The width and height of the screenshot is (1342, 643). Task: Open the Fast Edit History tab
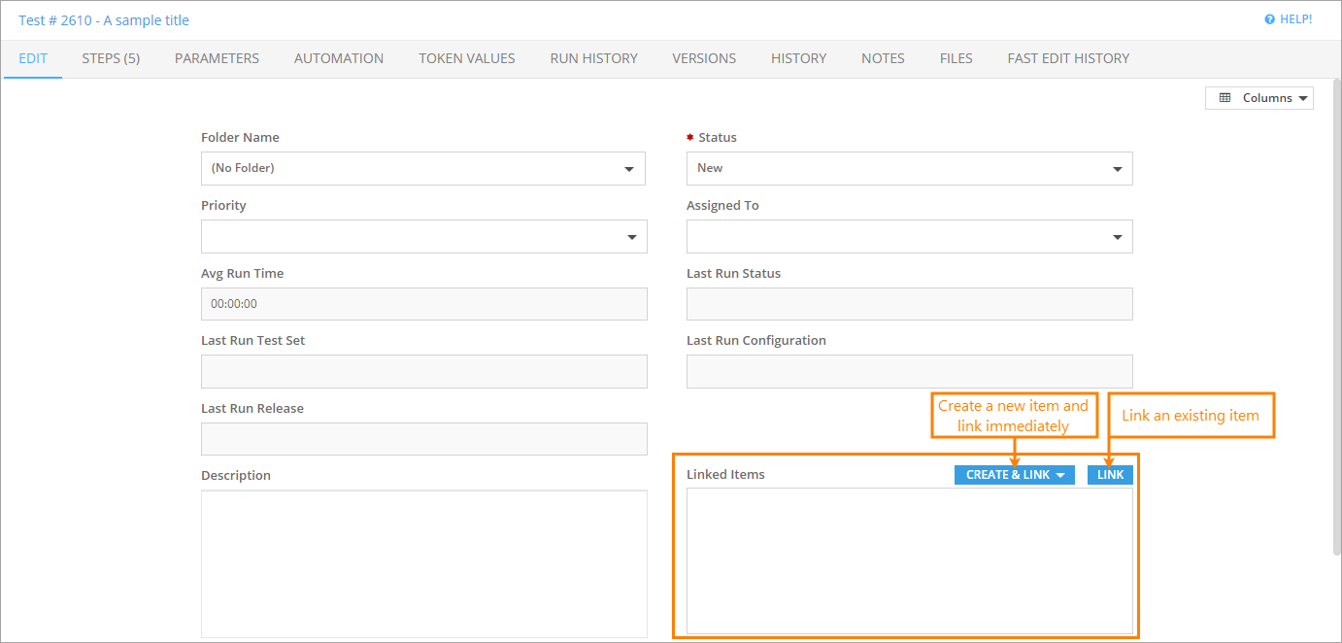1068,58
